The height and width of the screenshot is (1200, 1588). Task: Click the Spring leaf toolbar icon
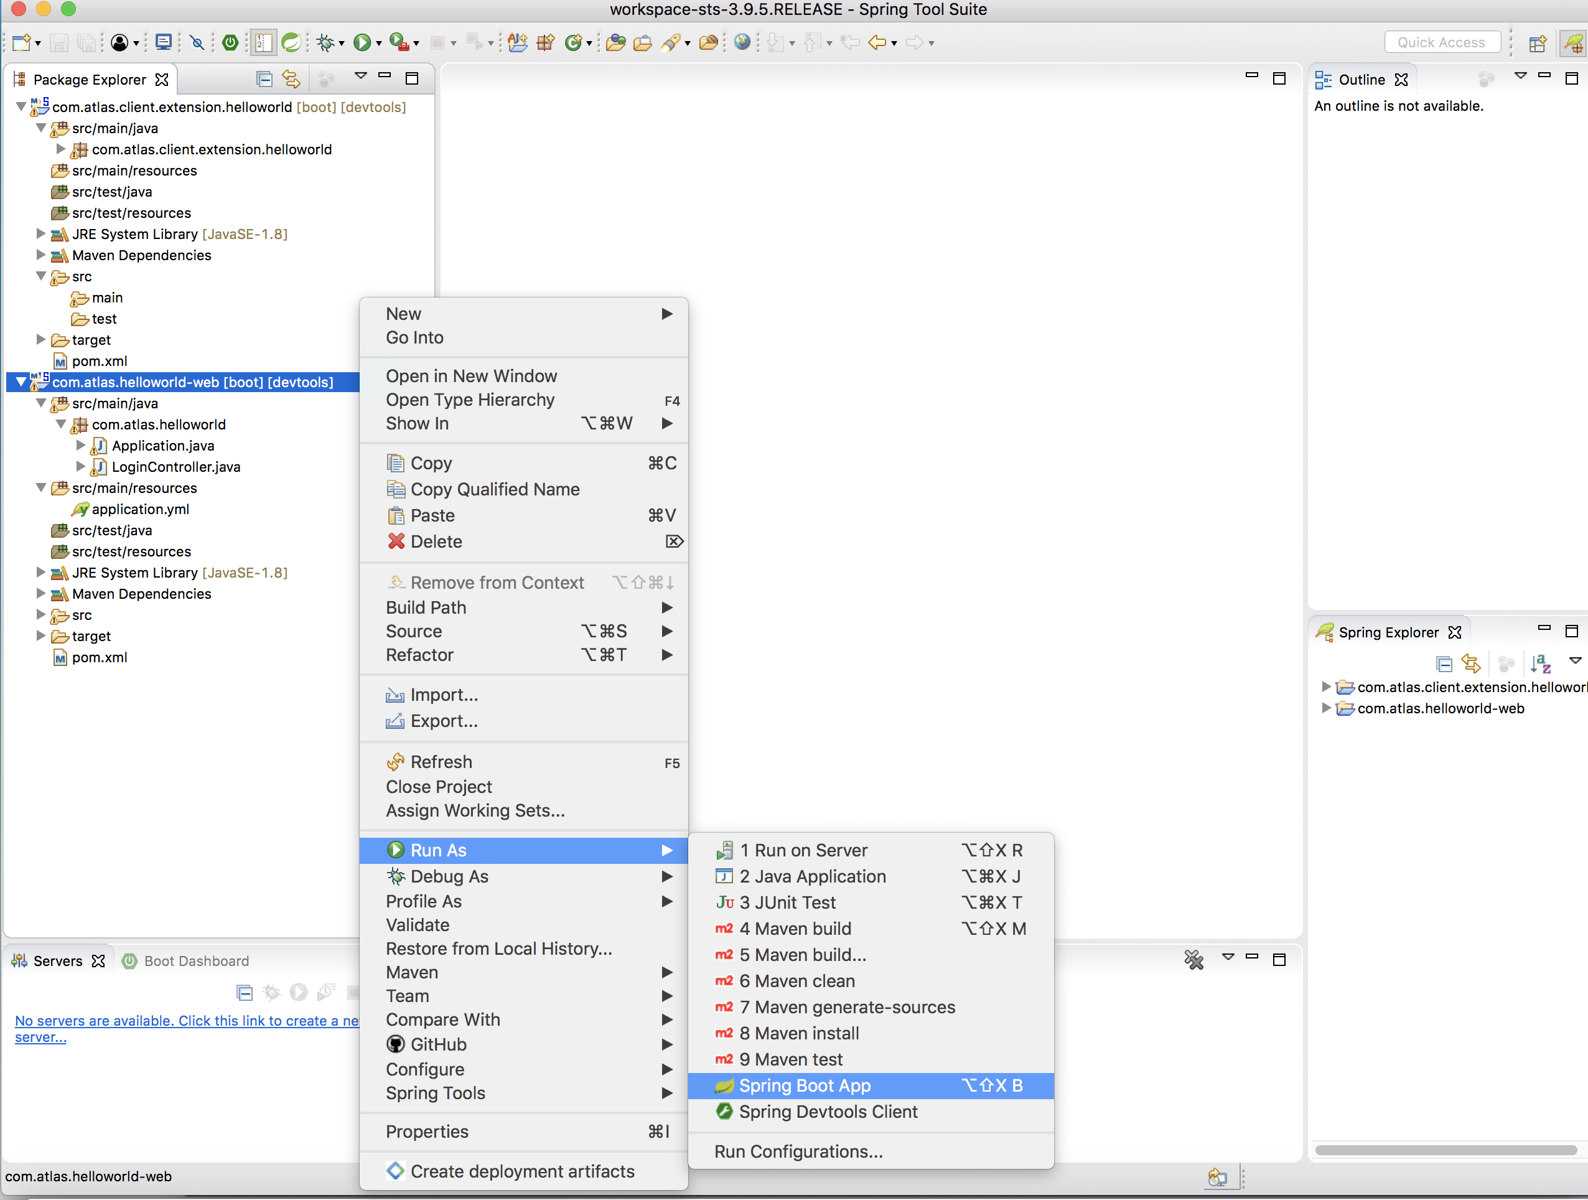pos(291,42)
